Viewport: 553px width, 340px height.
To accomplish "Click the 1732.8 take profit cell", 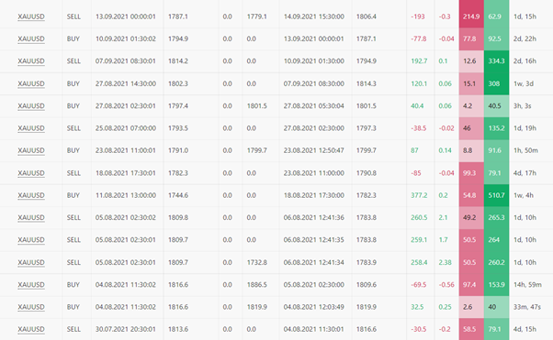I will coord(257,262).
